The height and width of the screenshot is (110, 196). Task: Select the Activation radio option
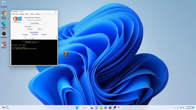25,37
